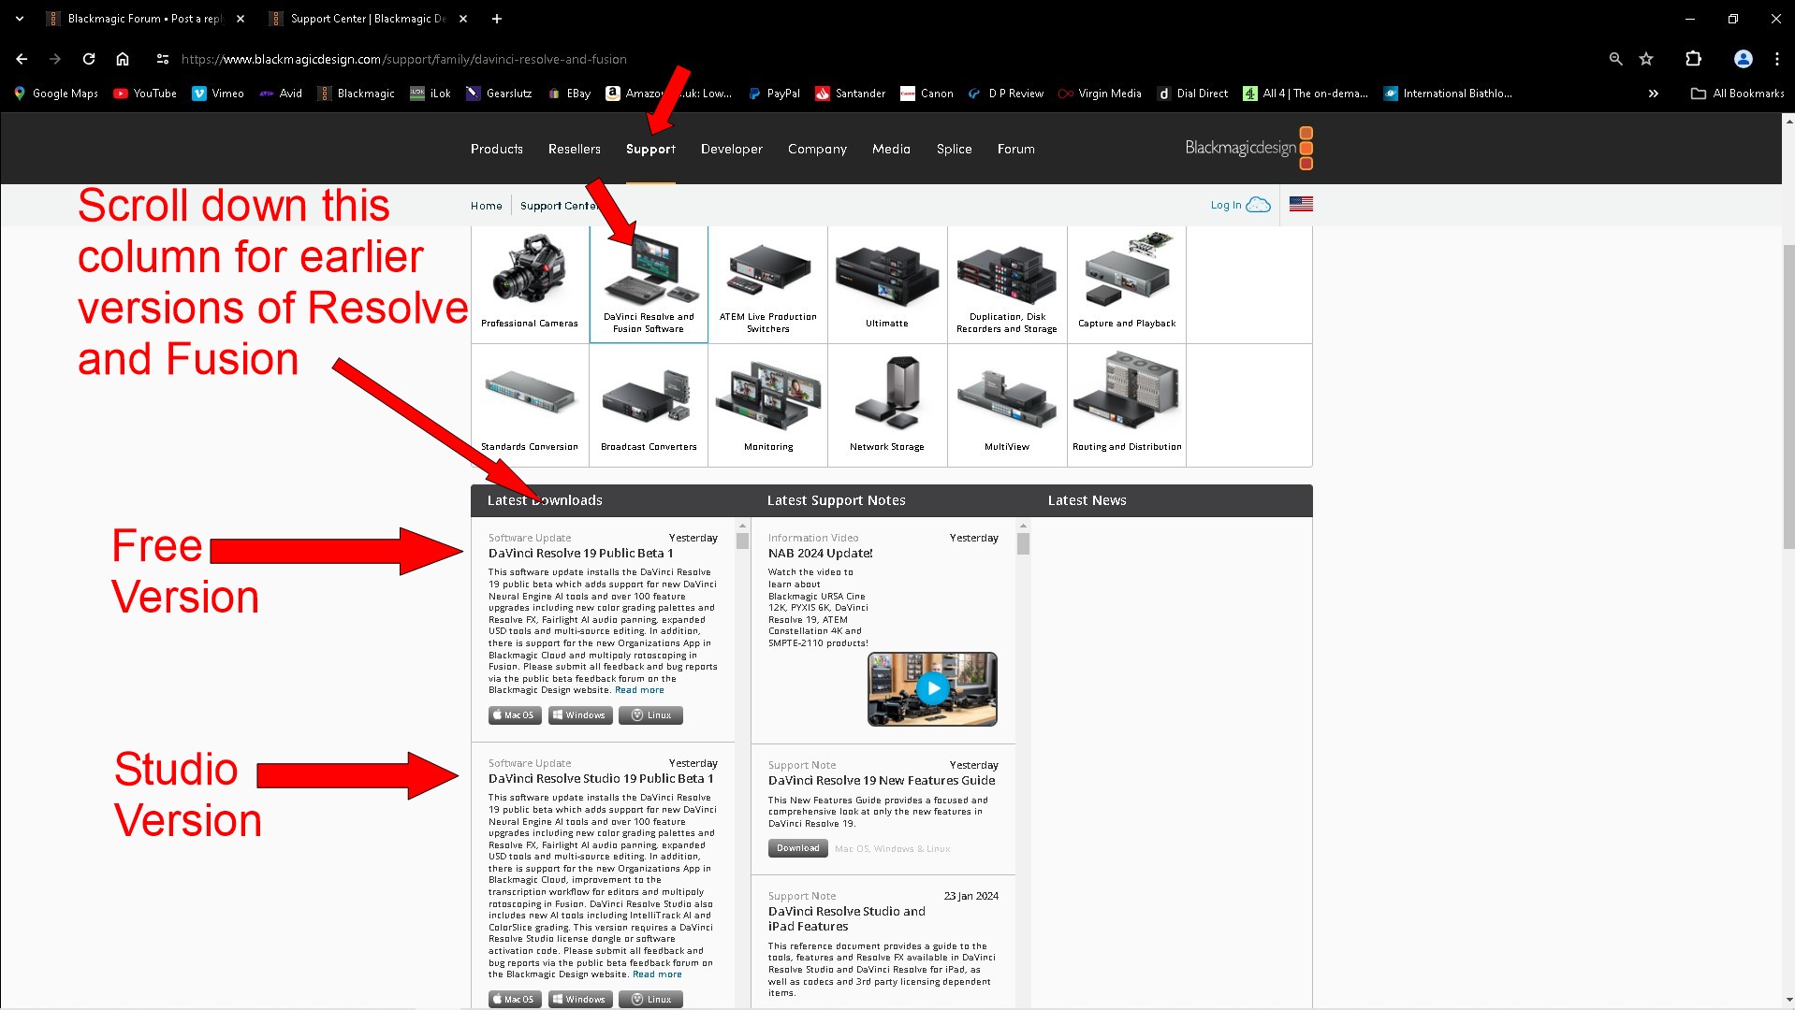The width and height of the screenshot is (1795, 1010).
Task: Open the Vimeo bookmark
Action: tap(218, 94)
